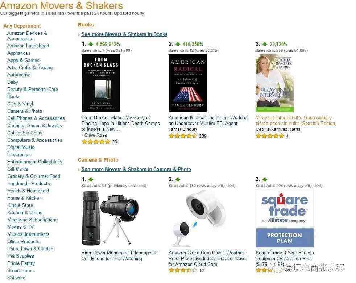Screen dimensions: 356x283
Task: Click the star rating for From Broken Glass
Action: point(96,142)
